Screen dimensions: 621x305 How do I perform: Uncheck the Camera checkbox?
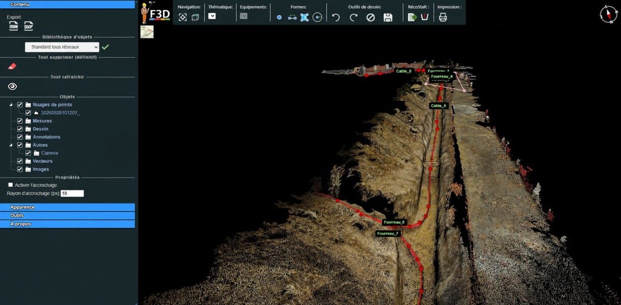click(x=28, y=153)
